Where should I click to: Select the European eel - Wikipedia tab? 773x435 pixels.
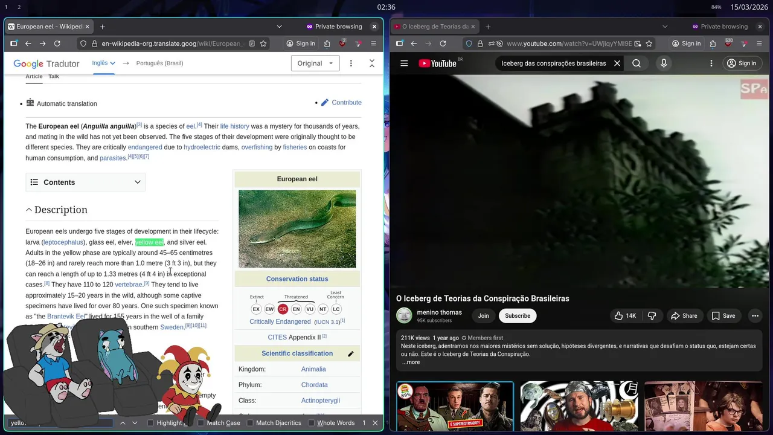click(49, 27)
